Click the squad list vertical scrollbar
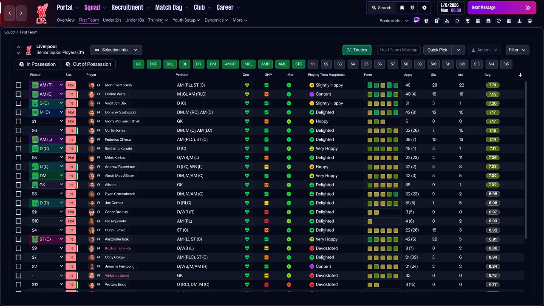The width and height of the screenshot is (544, 306). click(527, 160)
